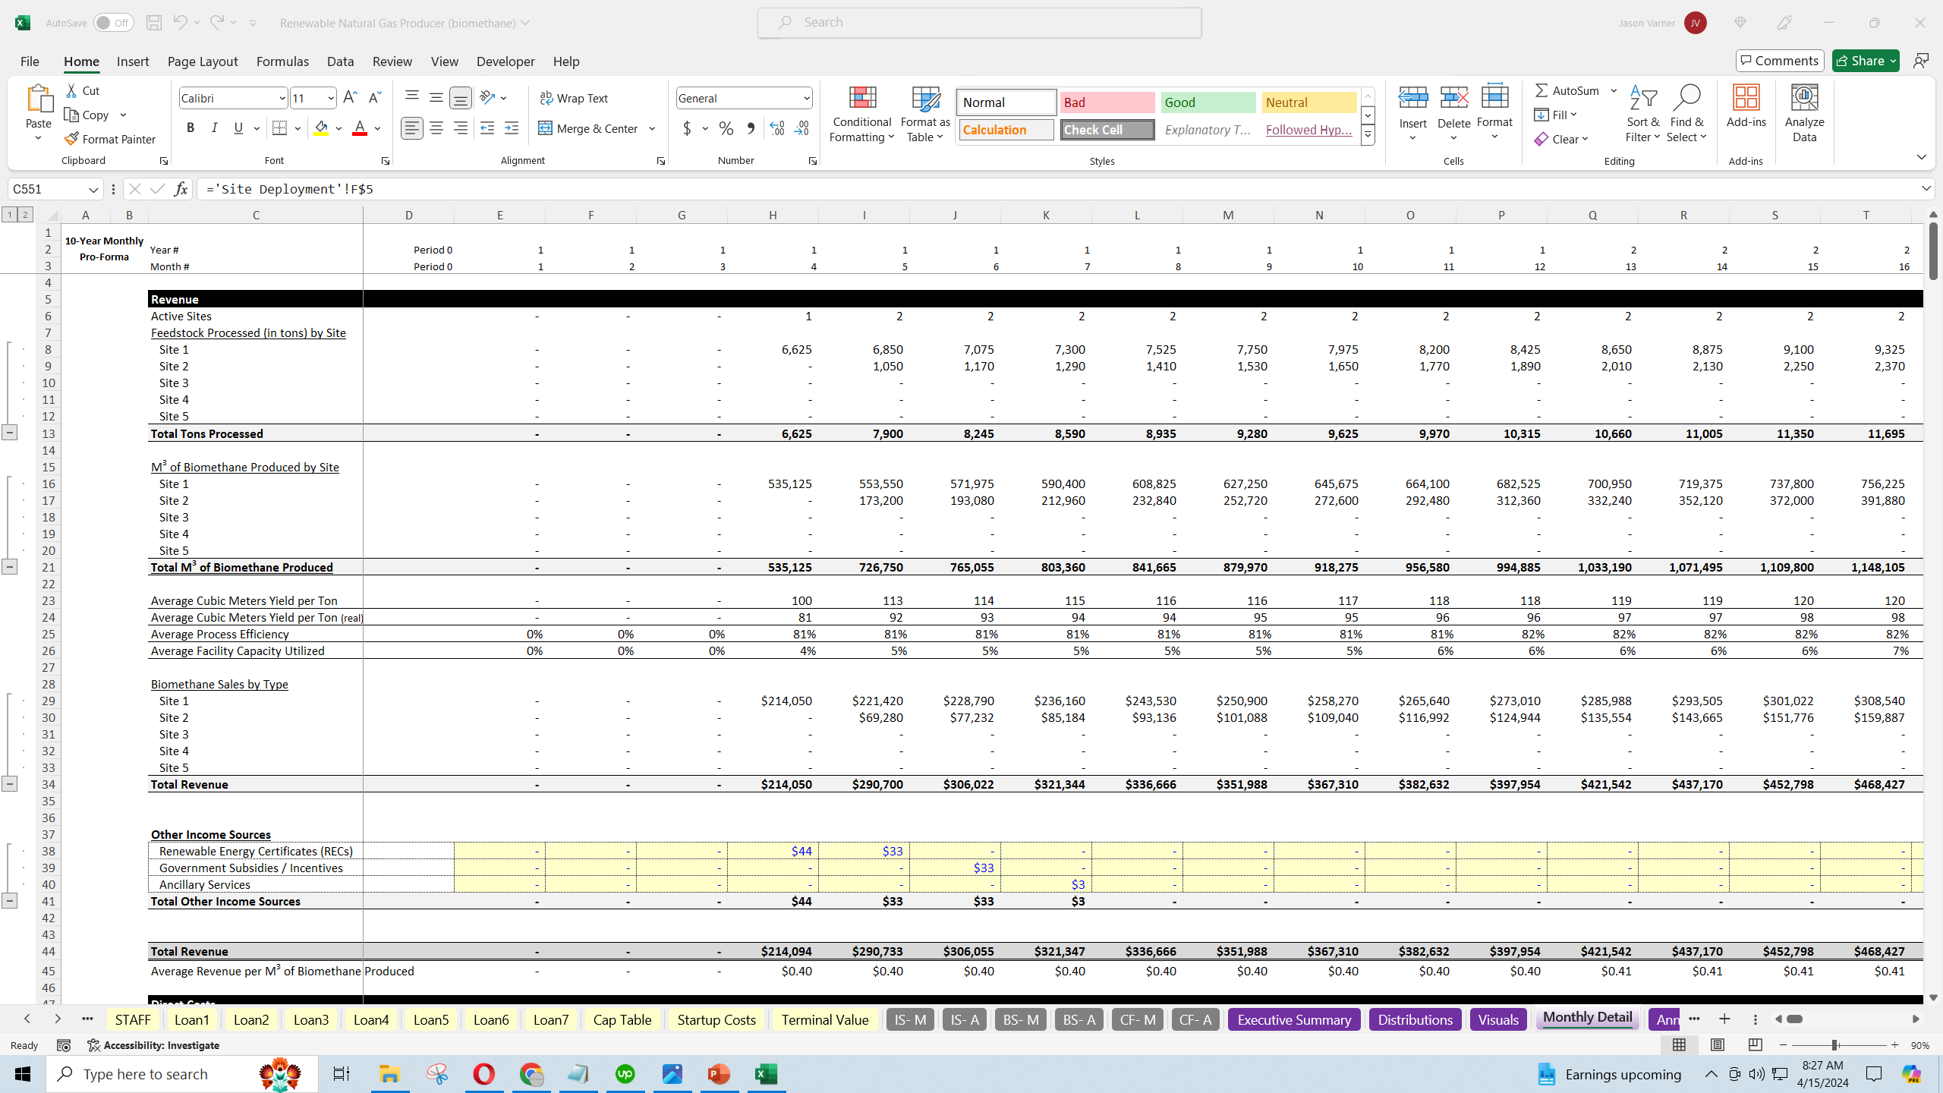Open Conditional Formatting menu
This screenshot has height=1093, width=1943.
[861, 114]
